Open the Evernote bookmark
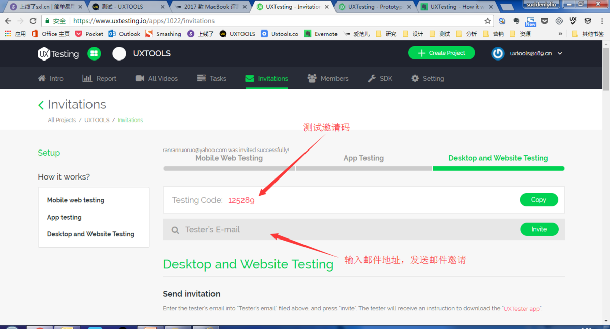 321,34
